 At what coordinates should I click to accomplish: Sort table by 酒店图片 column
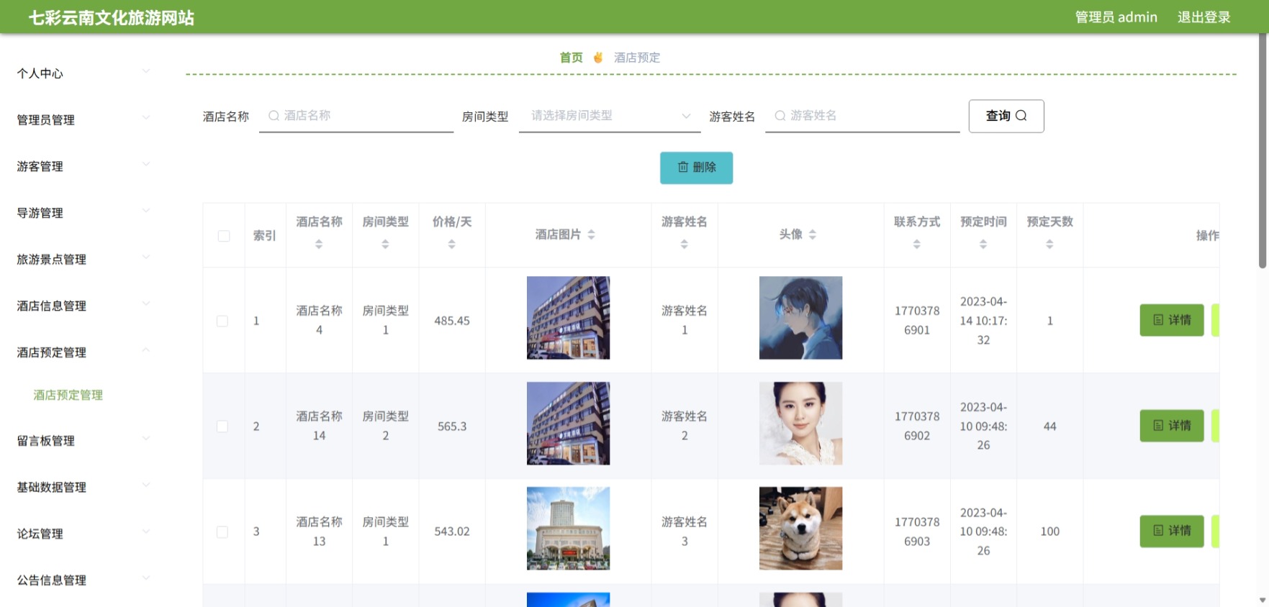pyautogui.click(x=591, y=234)
